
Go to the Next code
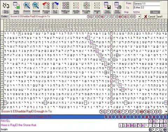[55, 6]
